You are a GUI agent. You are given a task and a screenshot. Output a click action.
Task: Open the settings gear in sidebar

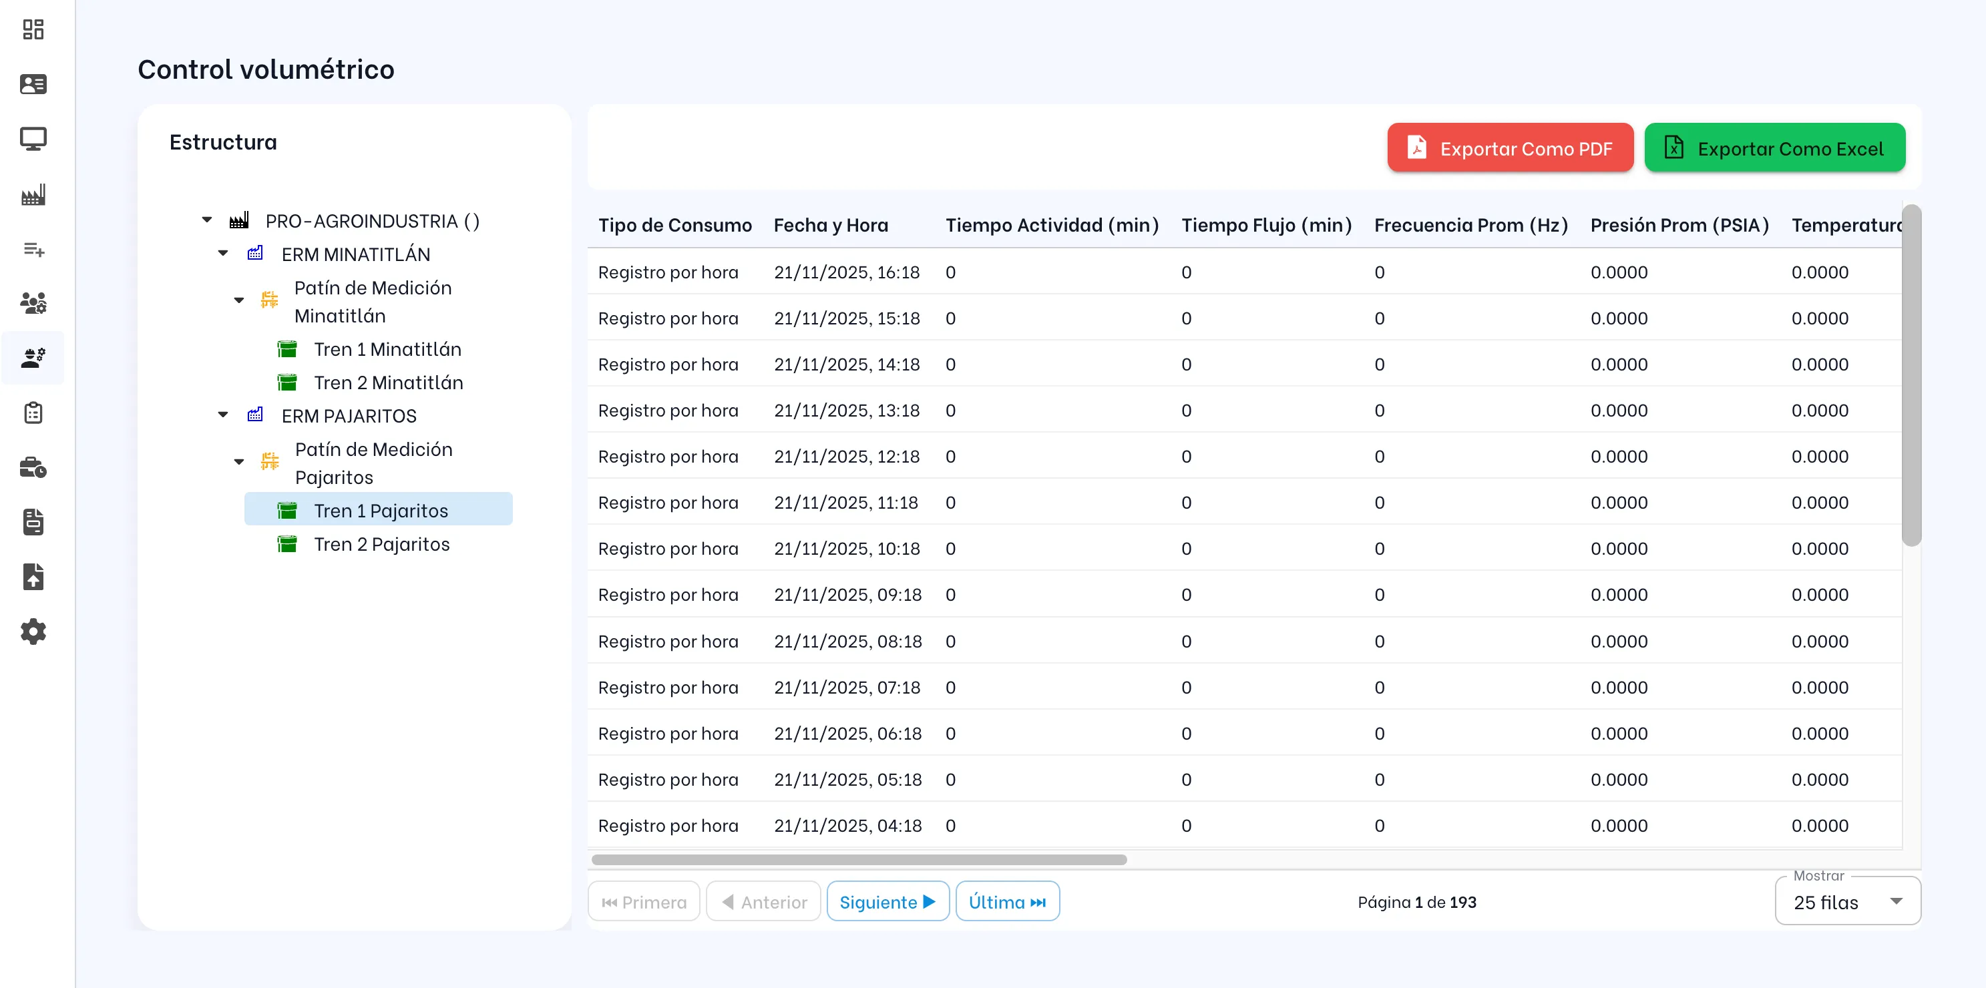33,632
